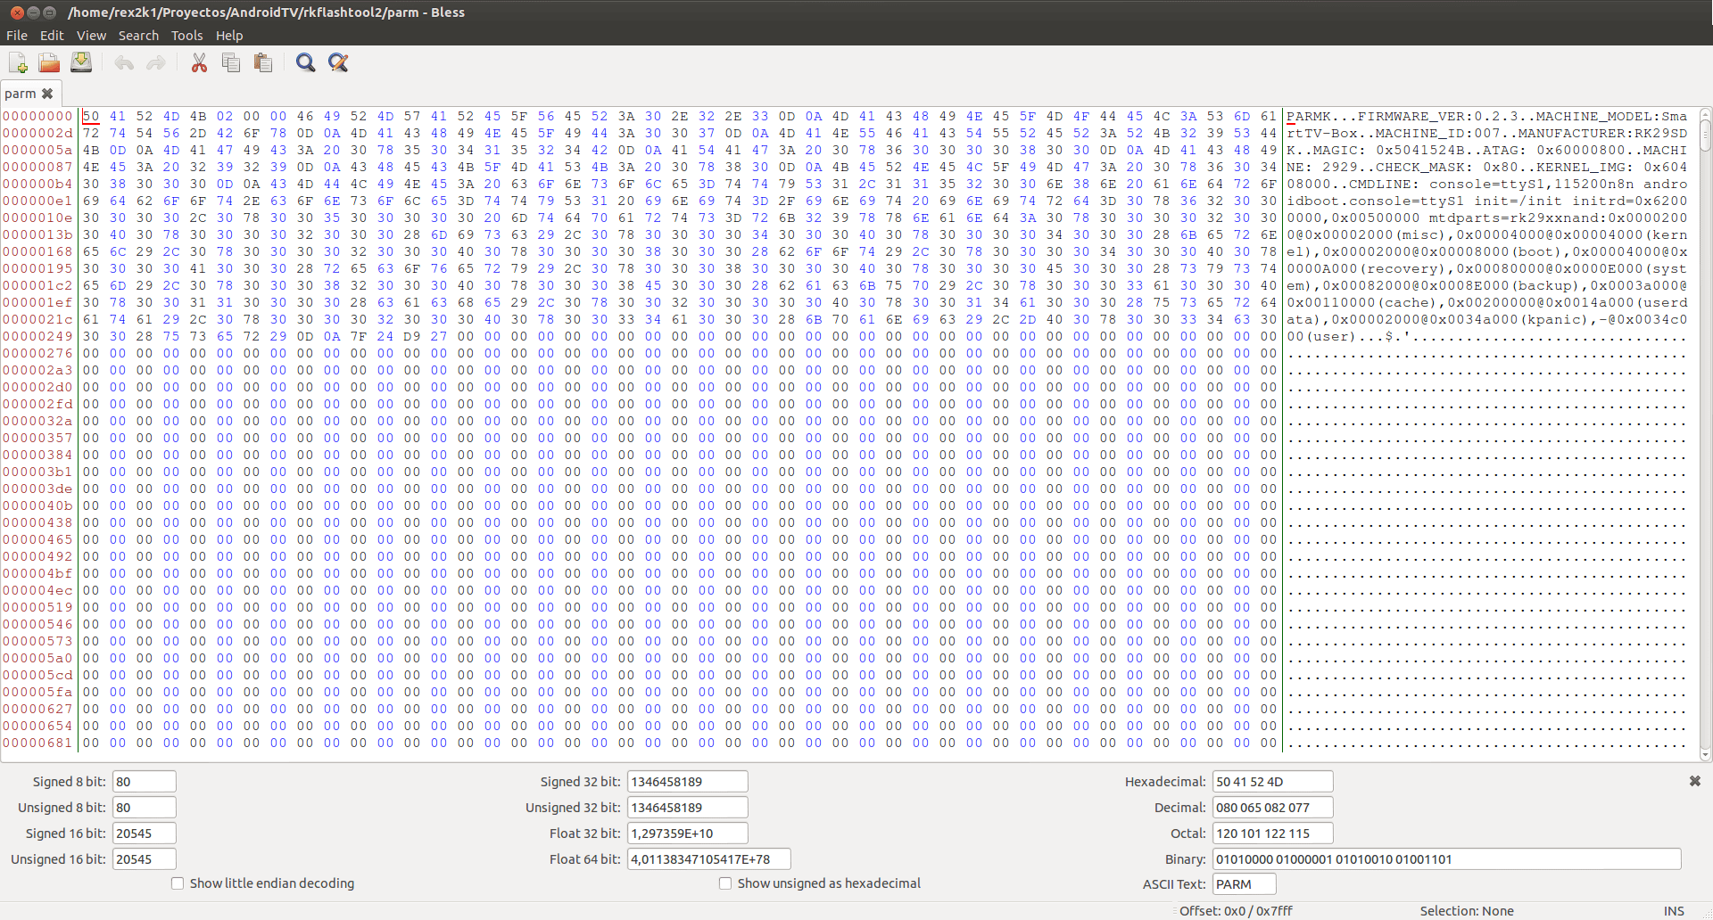Click offset row 000000b4

pos(37,184)
